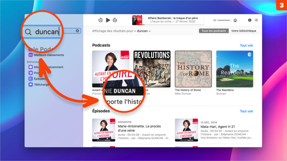Select the Tous les podcasts tab
Image resolution: width=287 pixels, height=161 pixels.
click(214, 31)
